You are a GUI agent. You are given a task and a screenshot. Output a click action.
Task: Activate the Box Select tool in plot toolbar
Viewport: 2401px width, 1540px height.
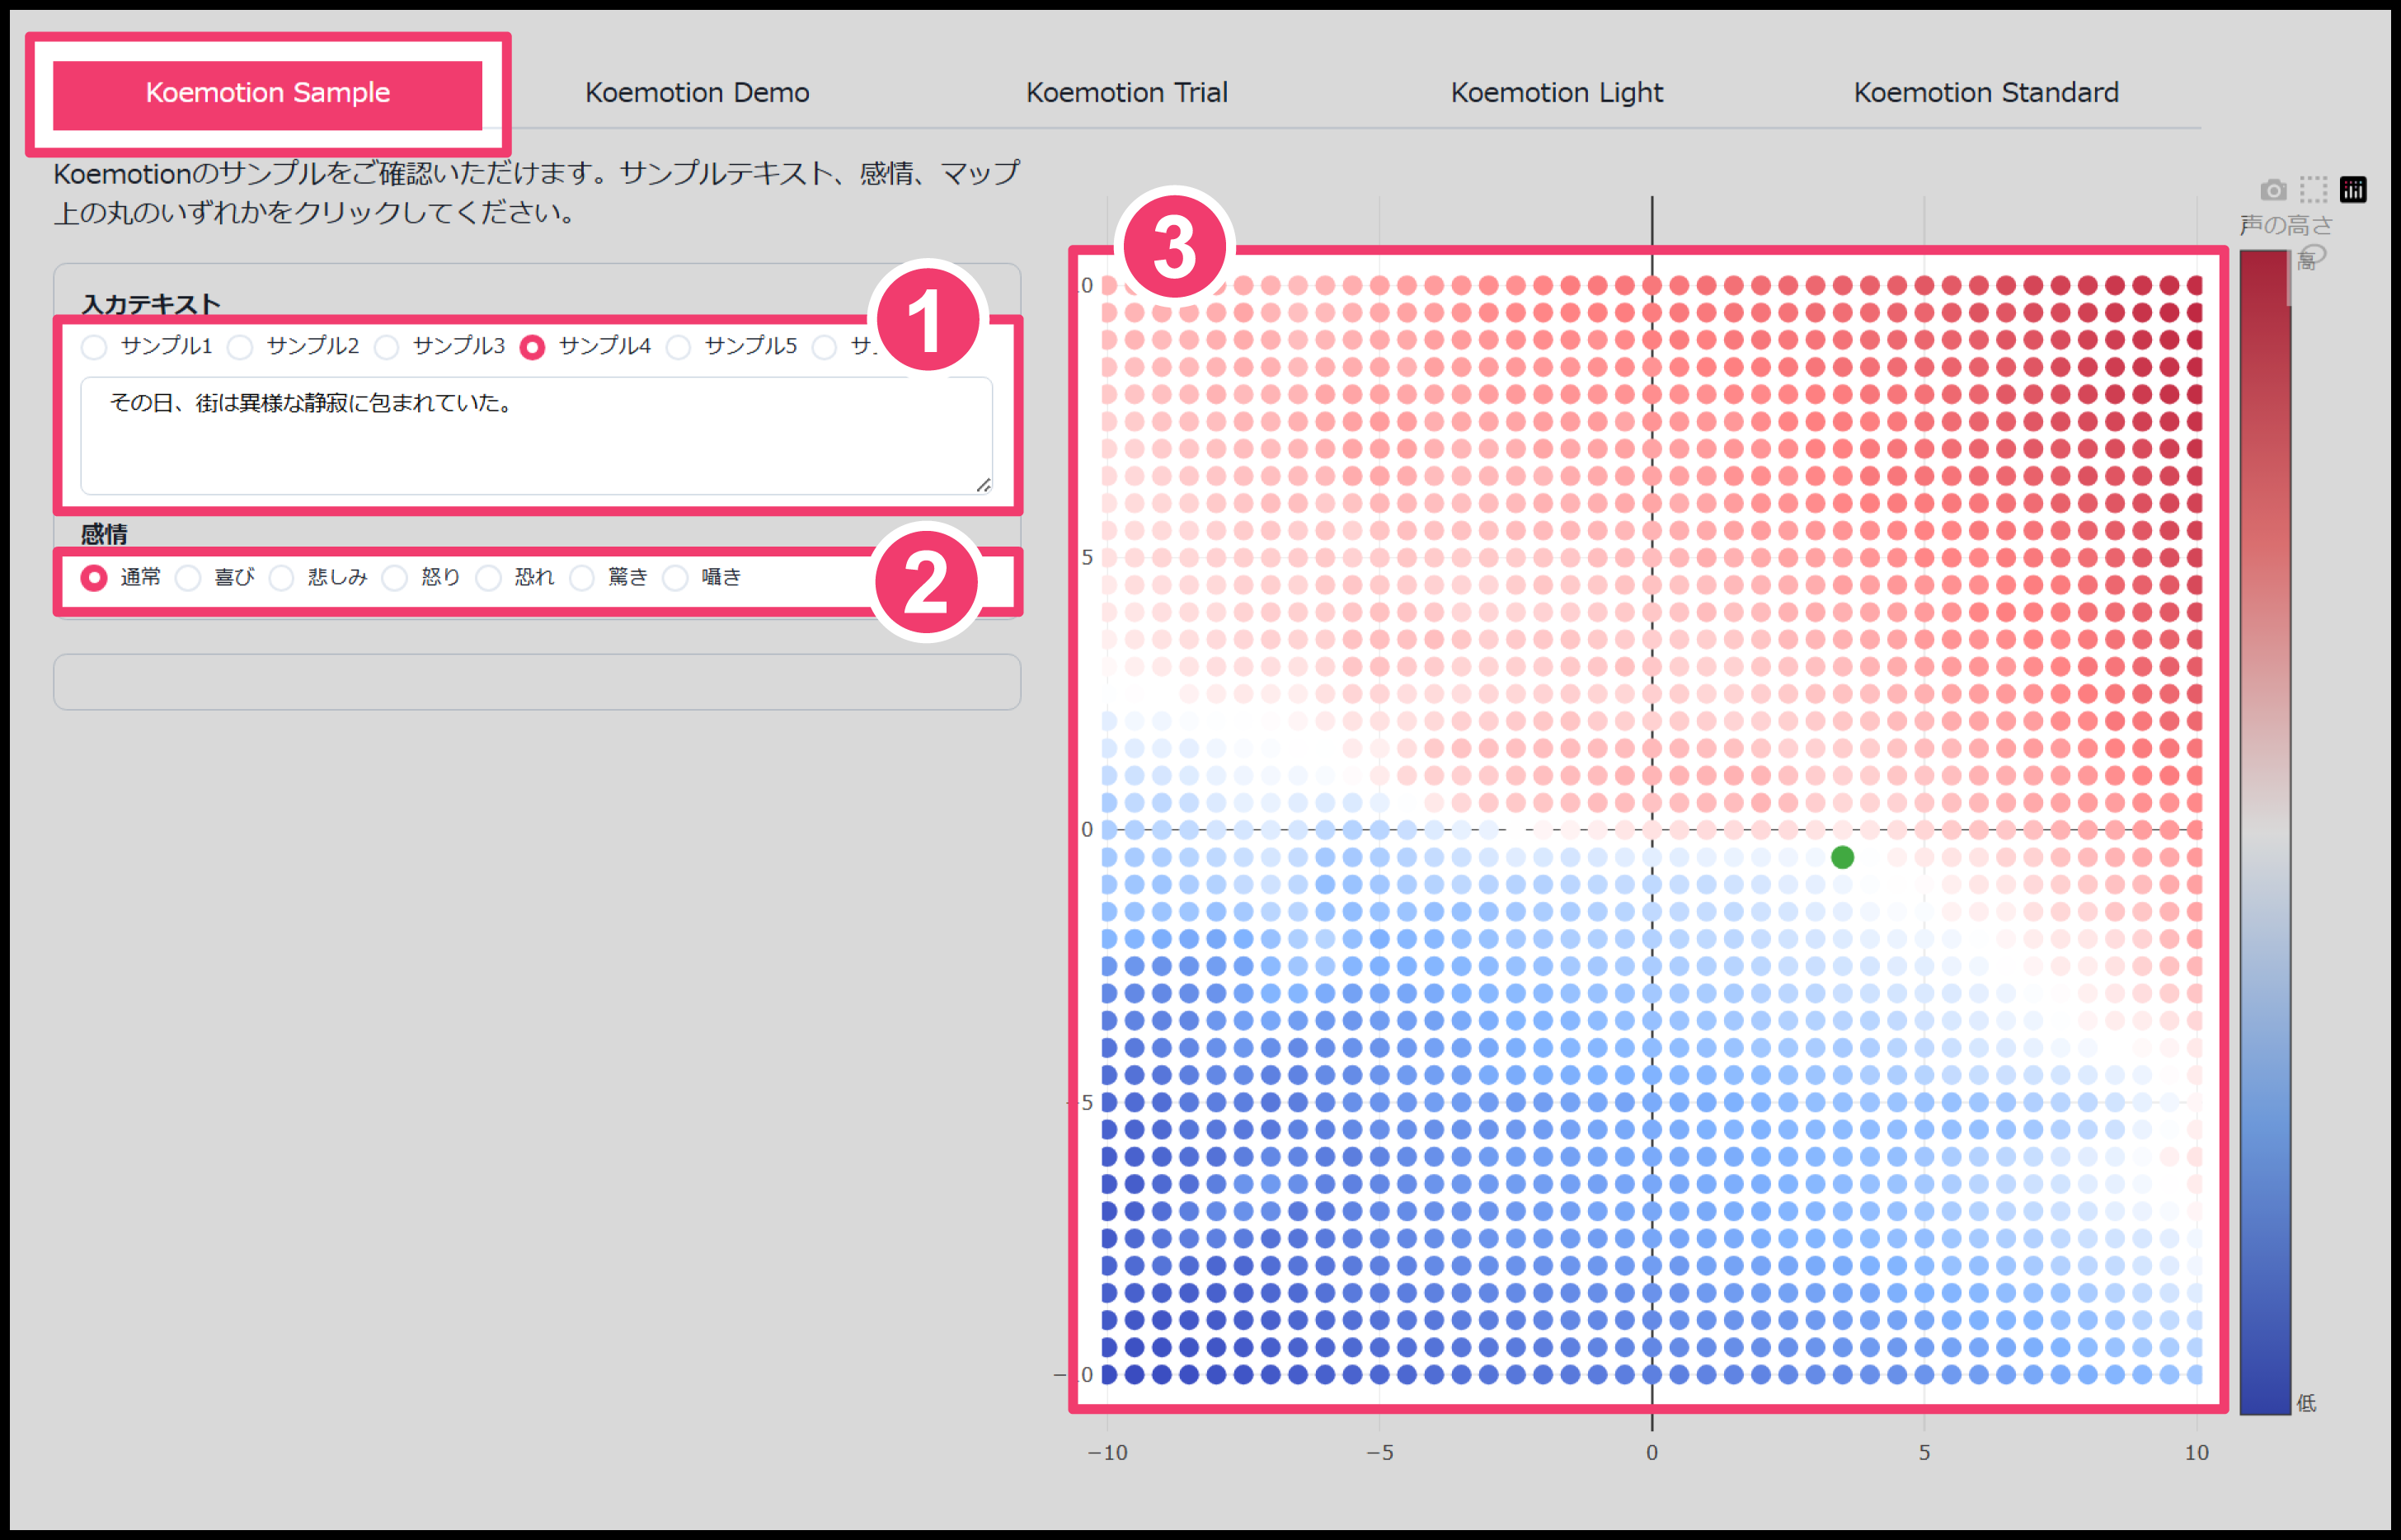pos(2313,190)
